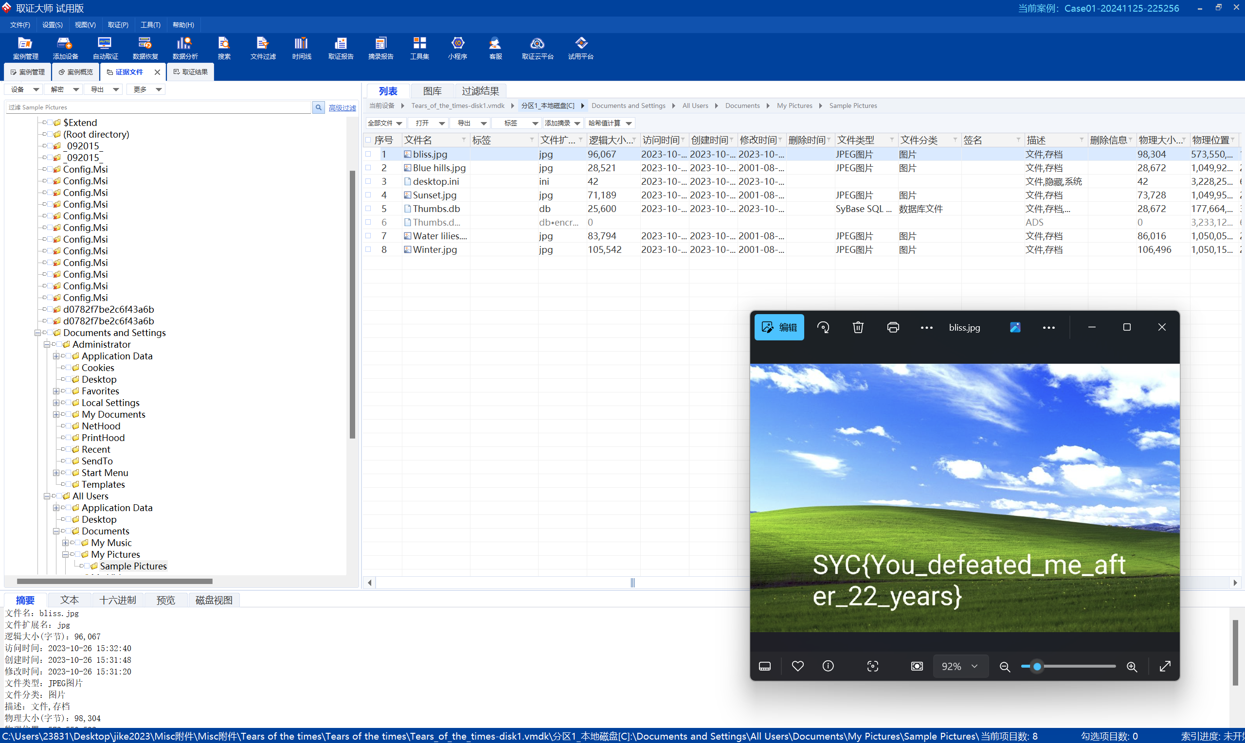The width and height of the screenshot is (1245, 743).
Task: Collapse the Documents and Settings tree node
Action: tap(37, 333)
